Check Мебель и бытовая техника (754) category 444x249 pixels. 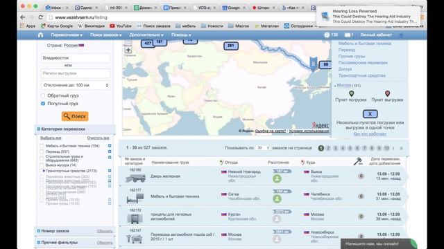pos(42,146)
